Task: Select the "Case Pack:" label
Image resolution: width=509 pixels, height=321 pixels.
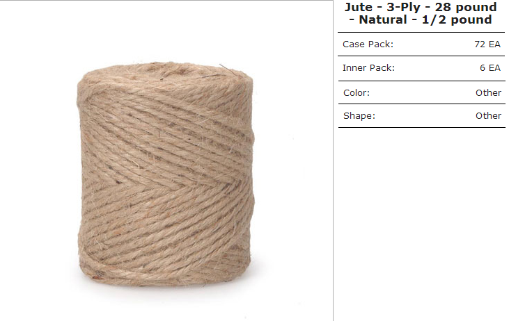Action: click(x=368, y=44)
